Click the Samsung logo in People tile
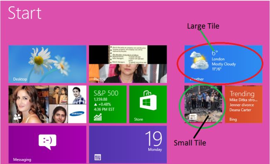This screenshot has width=270, height=164. pos(77,114)
